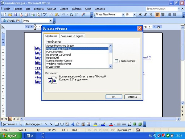Image resolution: width=185 pixels, height=139 pixels.
Task: Toggle ЗАМ indicator in status bar
Action: click(113, 130)
